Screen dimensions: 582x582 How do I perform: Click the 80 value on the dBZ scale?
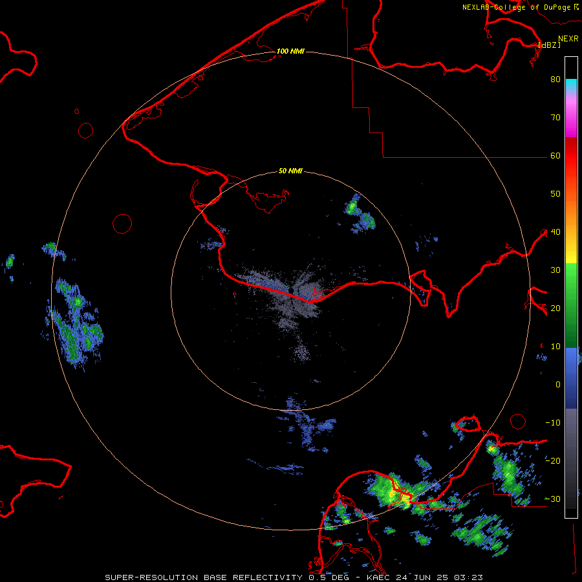555,80
